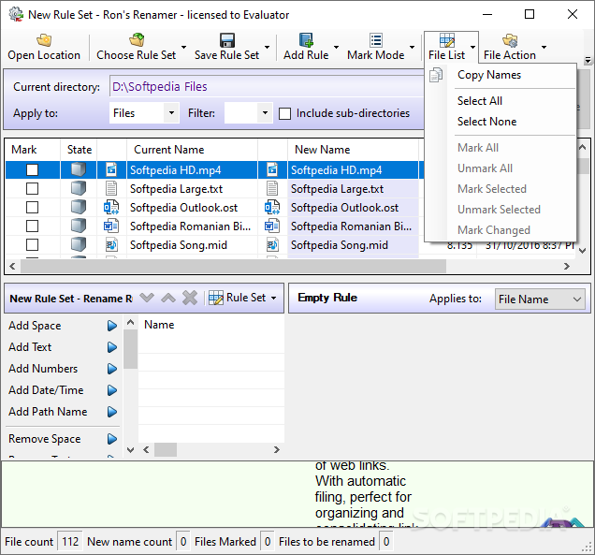Move rule down with the down chevron
The height and width of the screenshot is (555, 595).
[147, 298]
